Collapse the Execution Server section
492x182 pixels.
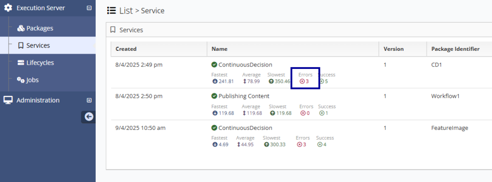[x=89, y=8]
